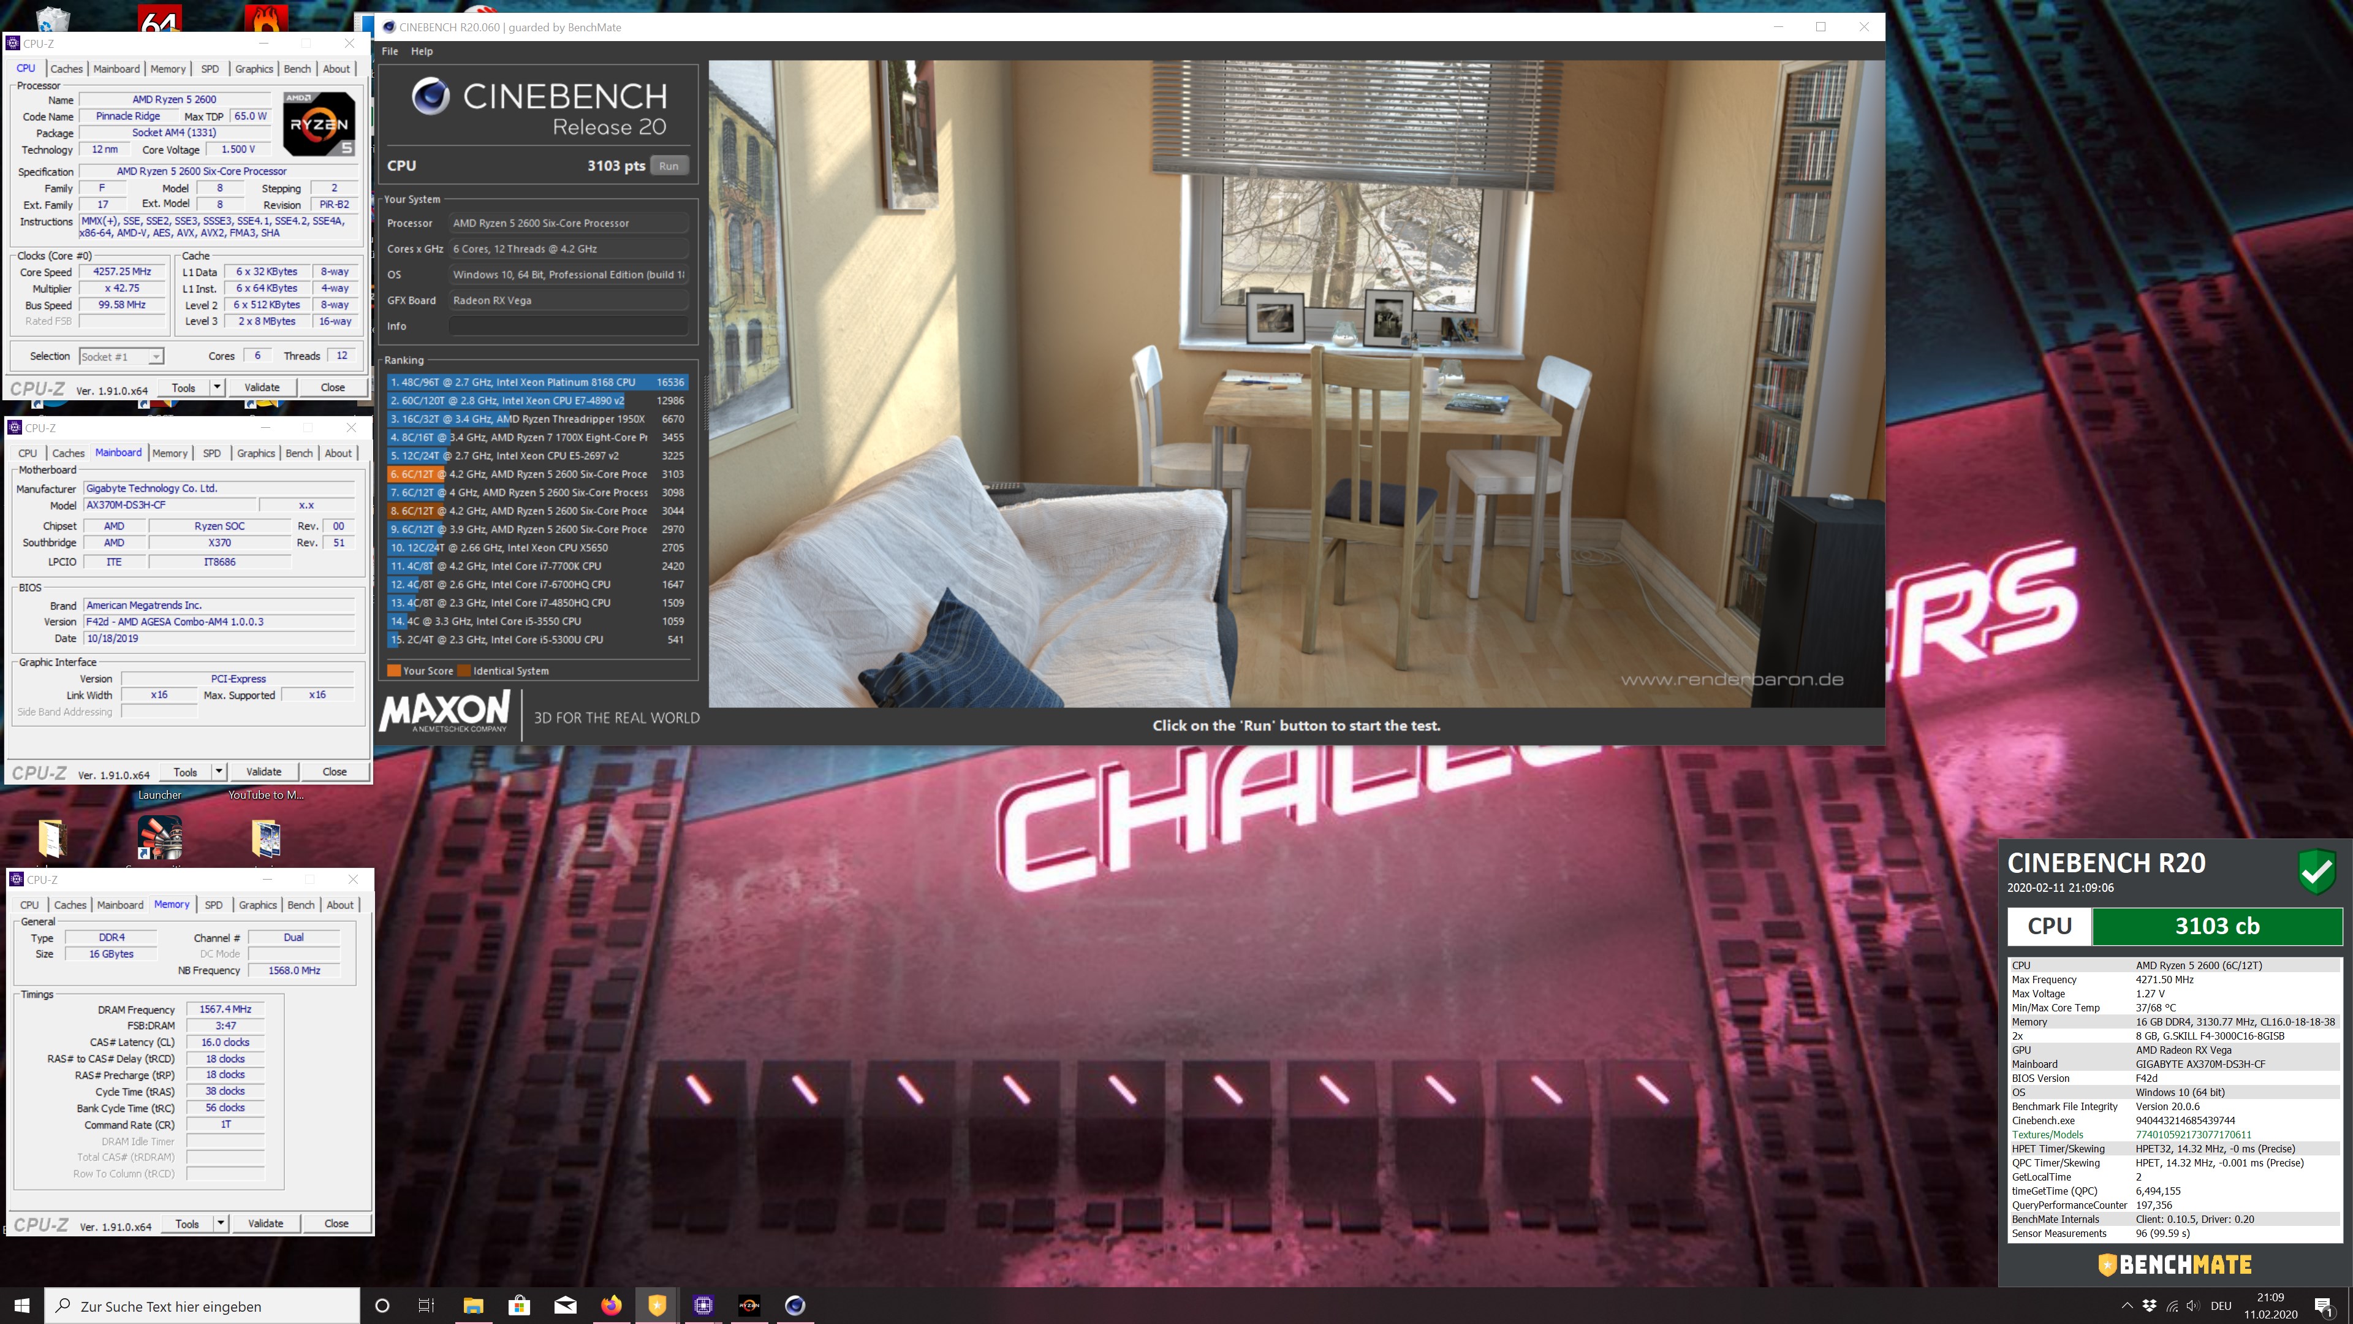Viewport: 2353px width, 1324px height.
Task: Select ranking row Intel Xeon CPU X5650
Action: pos(537,548)
